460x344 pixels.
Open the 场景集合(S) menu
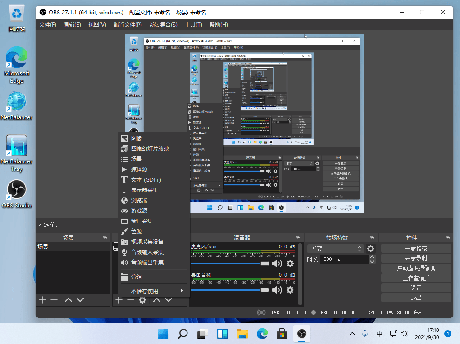pos(163,25)
